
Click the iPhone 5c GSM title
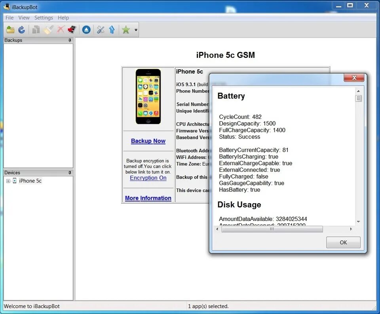(x=225, y=55)
